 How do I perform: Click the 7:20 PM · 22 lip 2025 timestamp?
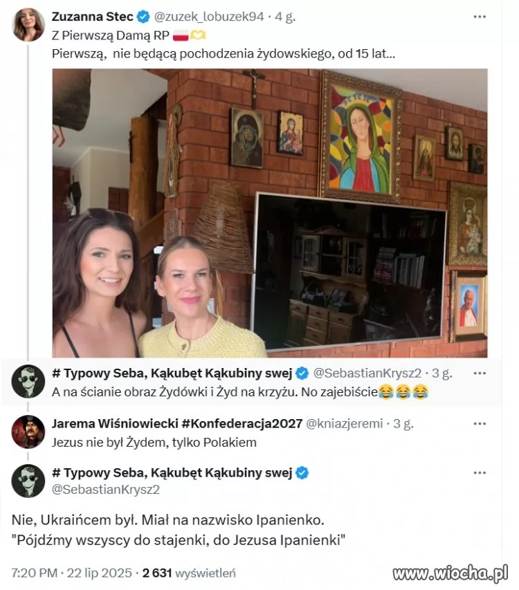point(71,573)
